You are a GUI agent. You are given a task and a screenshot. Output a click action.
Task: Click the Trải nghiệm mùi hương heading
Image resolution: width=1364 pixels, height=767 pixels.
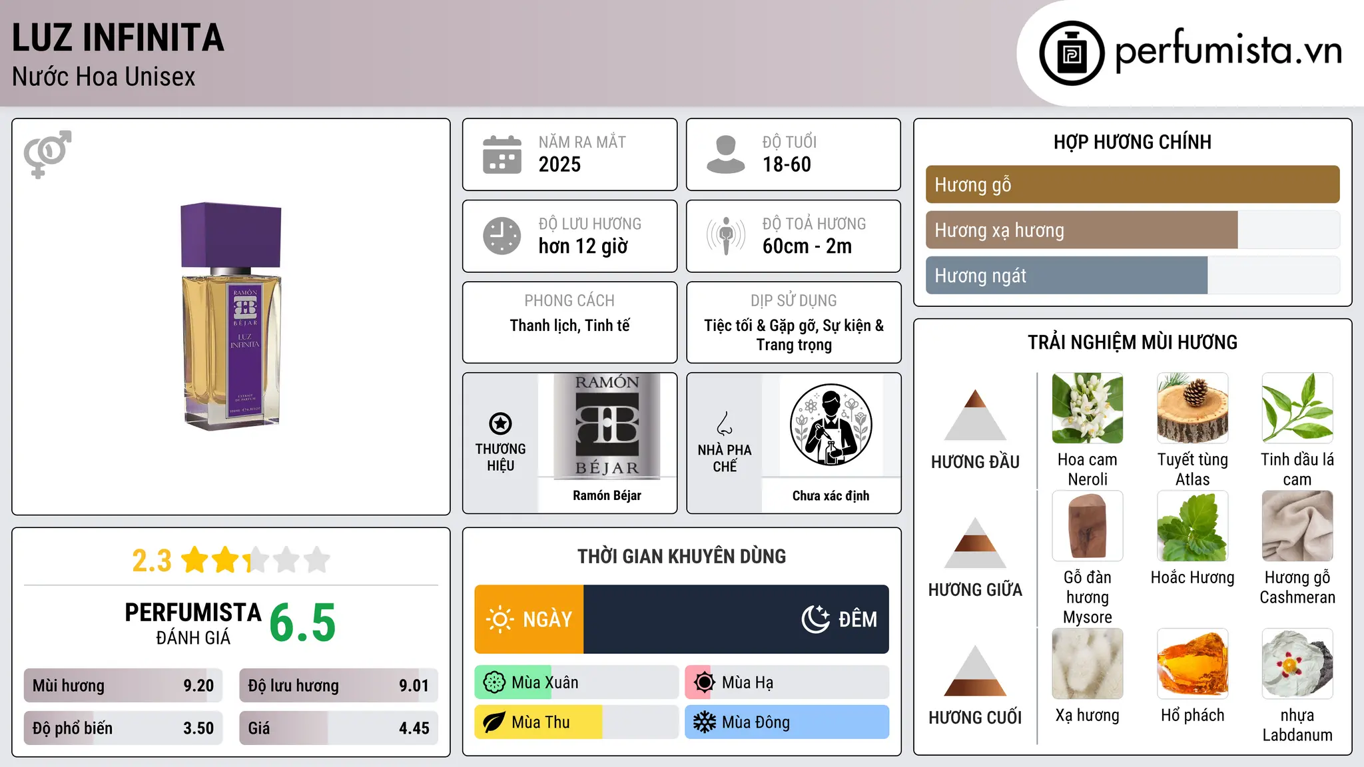pos(1132,342)
